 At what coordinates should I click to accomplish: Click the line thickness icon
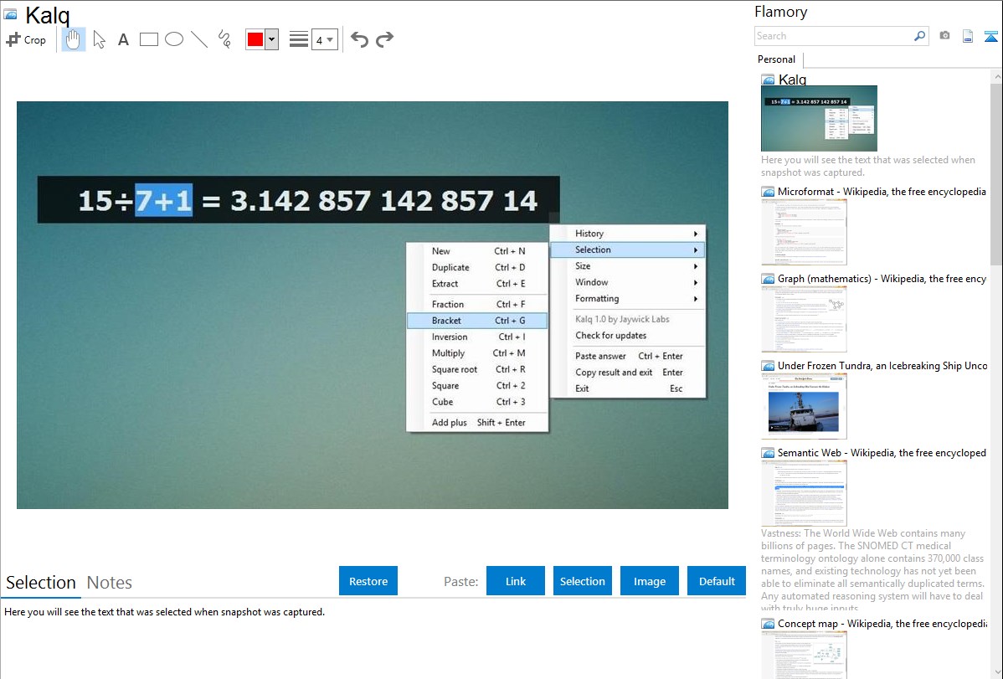pyautogui.click(x=299, y=39)
